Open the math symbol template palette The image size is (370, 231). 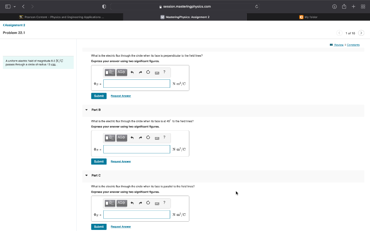pyautogui.click(x=109, y=72)
